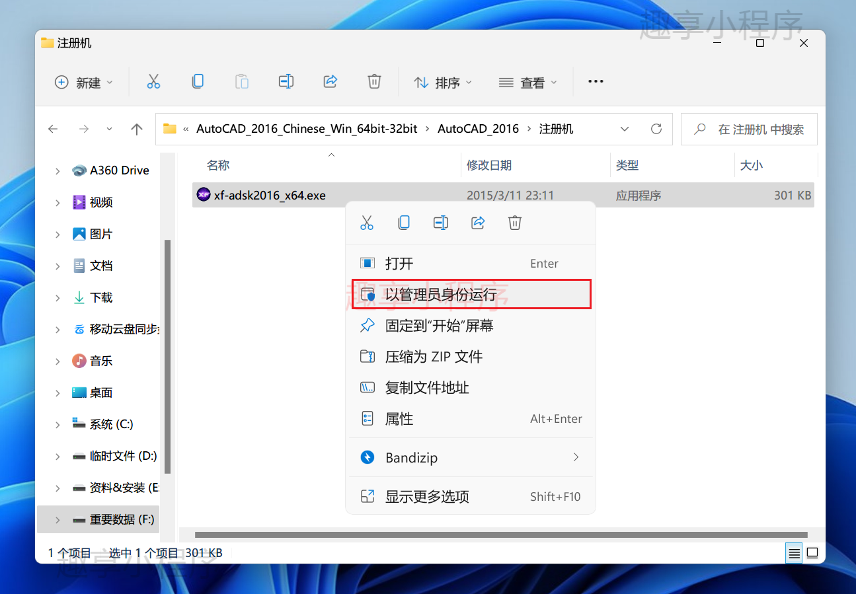Open the 排序 (Sort) dropdown
856x594 pixels.
coord(443,82)
